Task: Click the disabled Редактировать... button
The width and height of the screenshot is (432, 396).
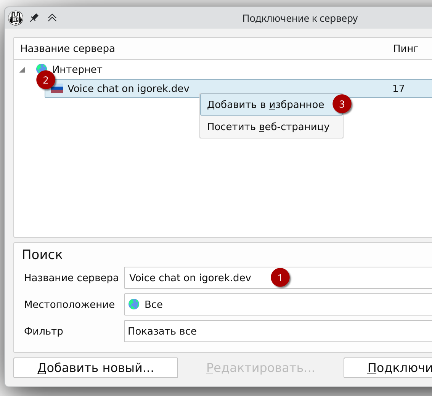Action: coord(261,367)
